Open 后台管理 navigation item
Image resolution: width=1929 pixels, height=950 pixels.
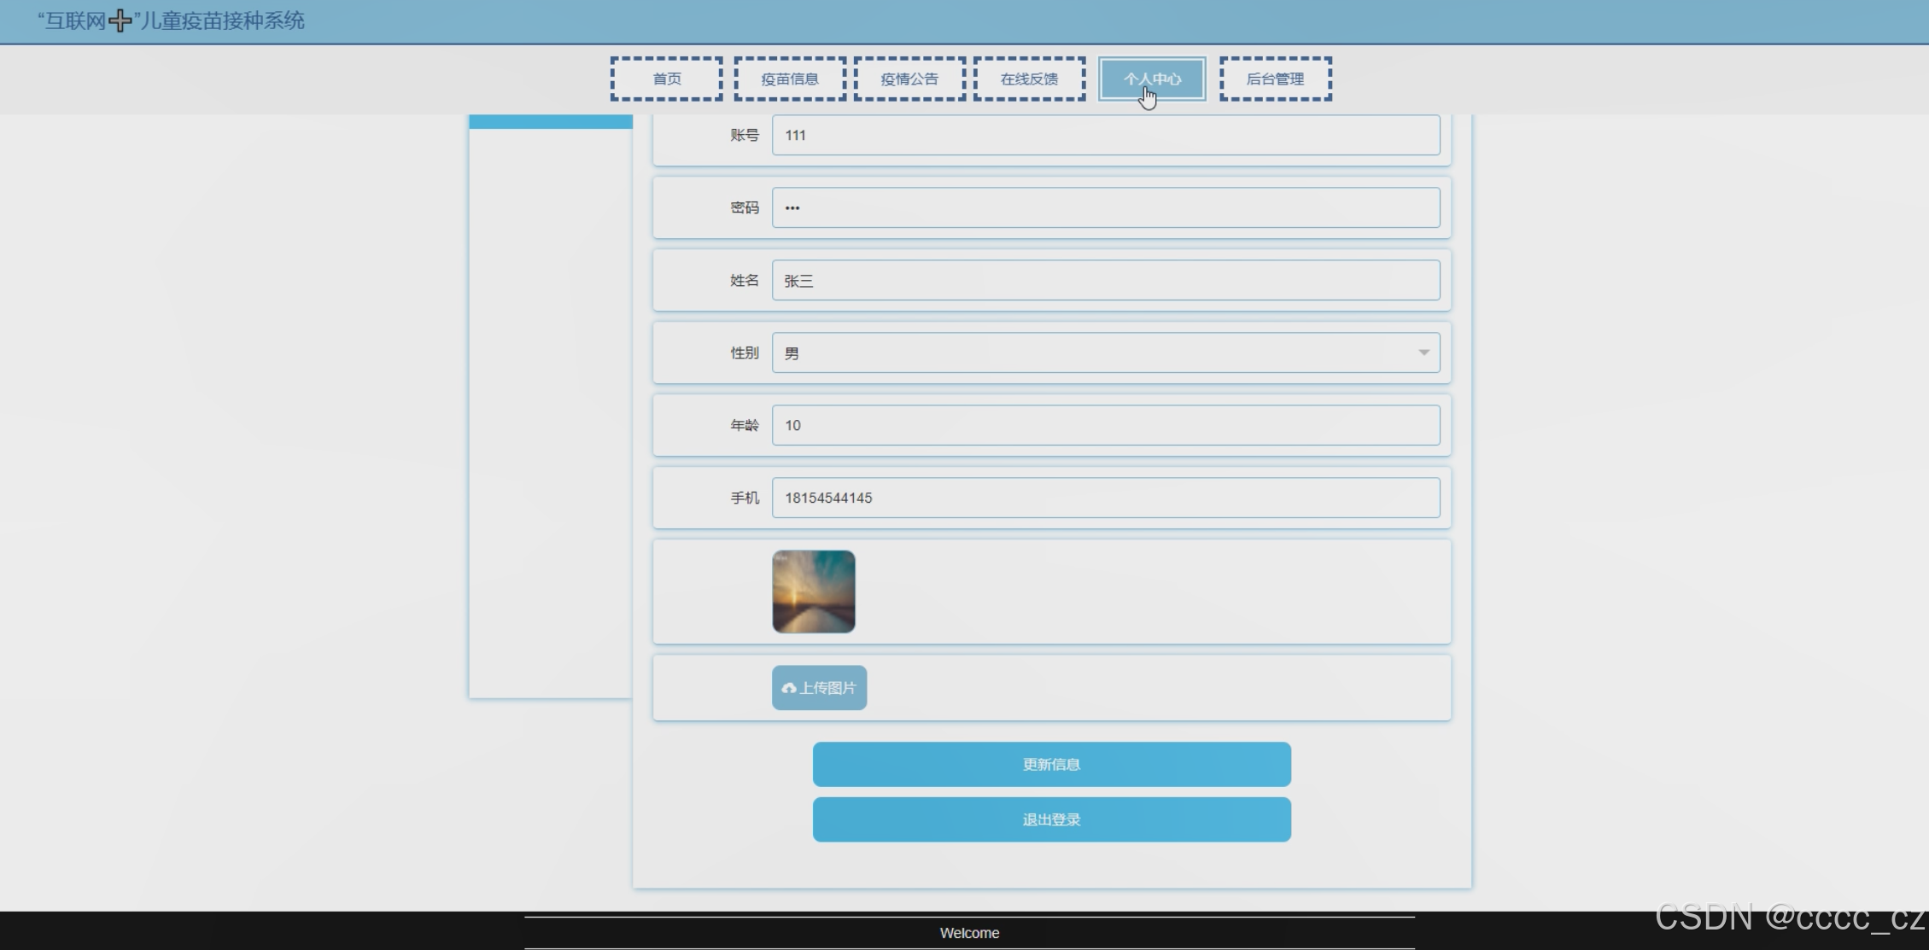click(x=1275, y=79)
